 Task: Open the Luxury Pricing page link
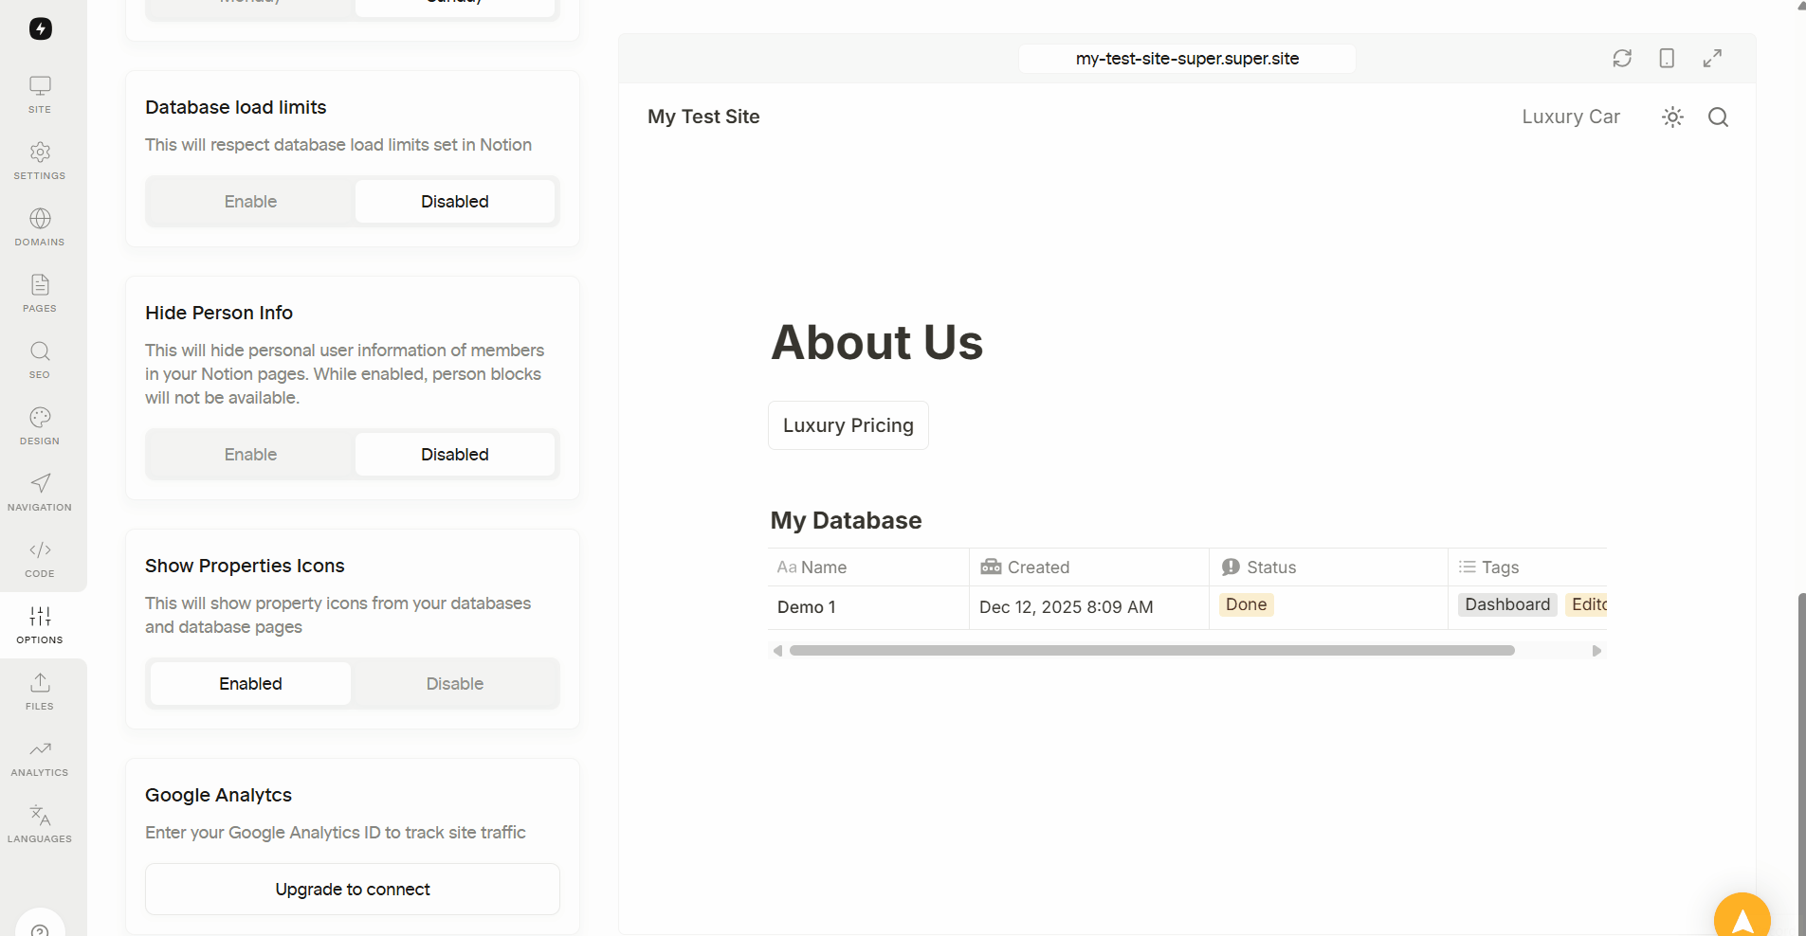pos(848,425)
